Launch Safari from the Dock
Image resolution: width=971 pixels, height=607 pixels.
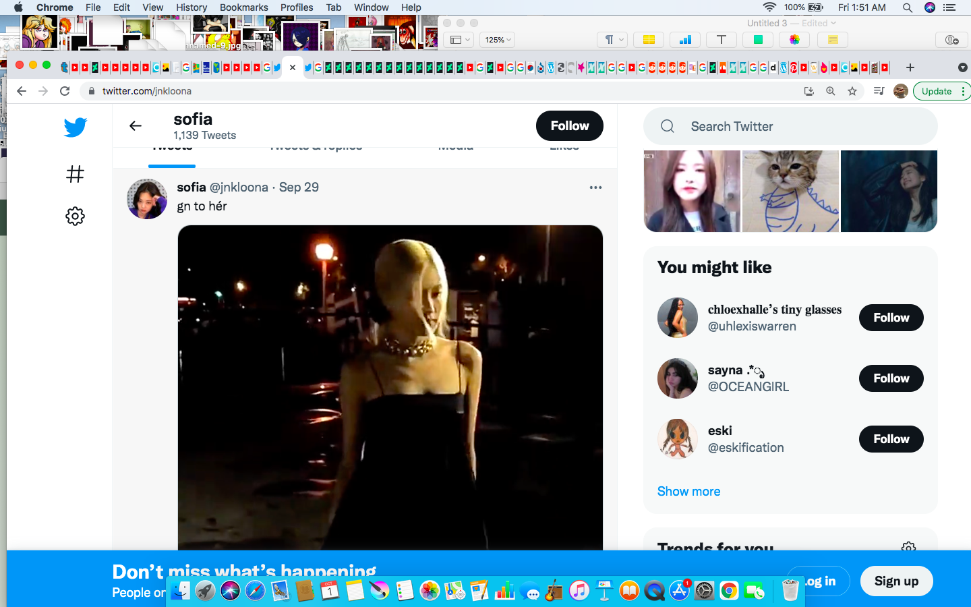click(x=255, y=591)
